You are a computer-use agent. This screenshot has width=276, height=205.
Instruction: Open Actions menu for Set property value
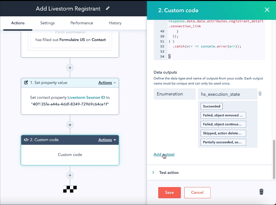[107, 83]
